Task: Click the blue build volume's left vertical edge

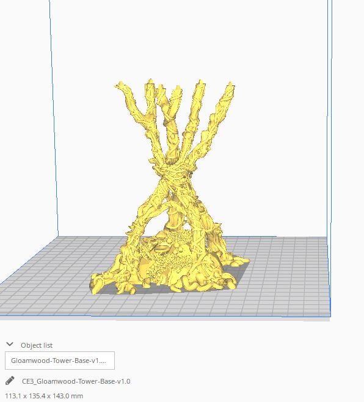Action: pyautogui.click(x=54, y=118)
